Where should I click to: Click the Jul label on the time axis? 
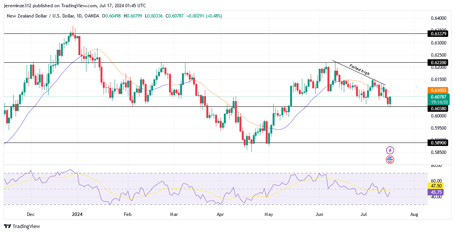tap(364, 214)
